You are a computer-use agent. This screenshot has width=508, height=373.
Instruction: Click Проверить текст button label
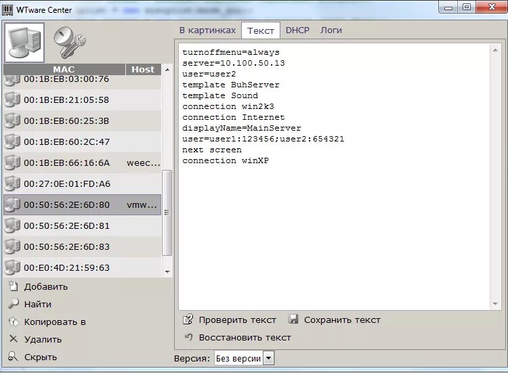pyautogui.click(x=238, y=320)
